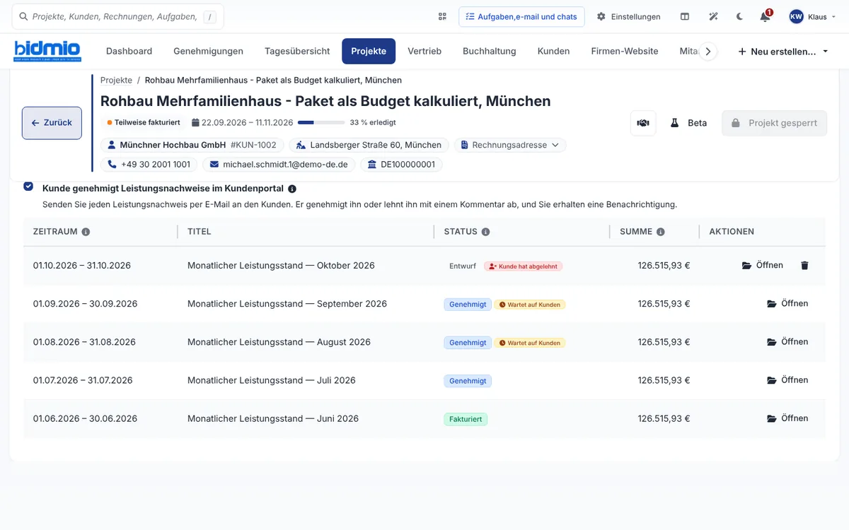Viewport: 849px width, 530px height.
Task: Click customer number #KUN-1002
Action: click(253, 145)
